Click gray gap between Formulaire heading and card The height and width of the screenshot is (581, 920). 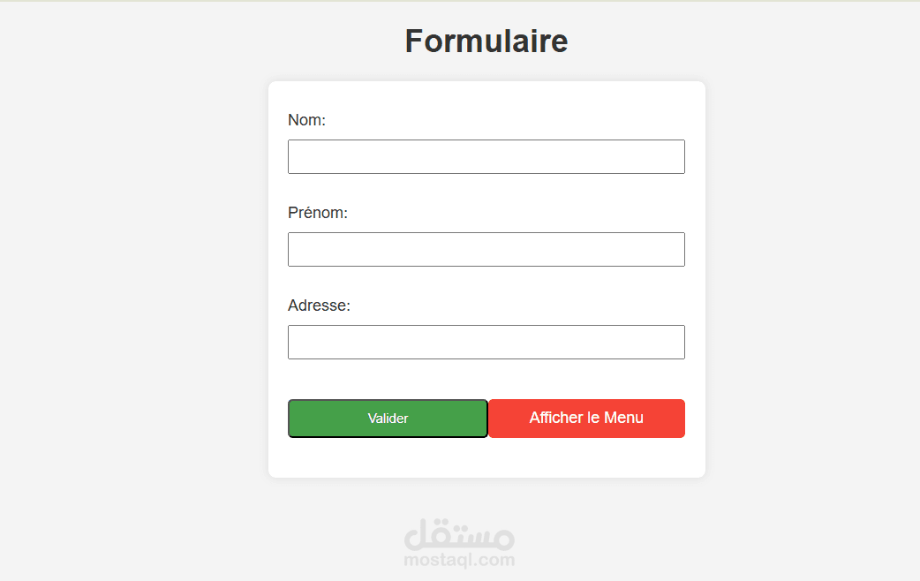pos(486,72)
